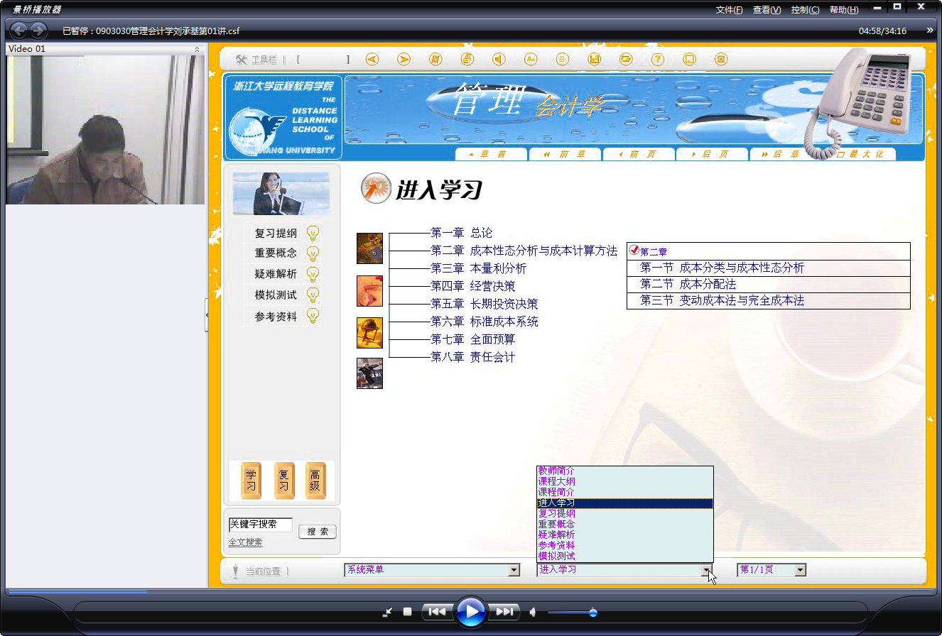This screenshot has width=942, height=636.
Task: Click the 高级 mode button
Action: point(315,481)
